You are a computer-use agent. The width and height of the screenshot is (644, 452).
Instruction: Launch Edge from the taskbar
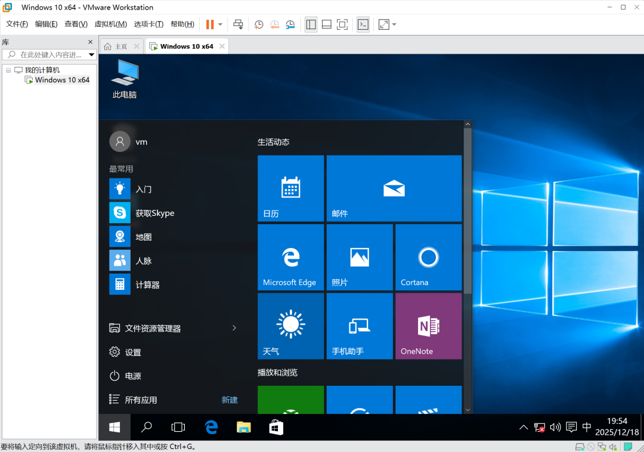click(211, 428)
